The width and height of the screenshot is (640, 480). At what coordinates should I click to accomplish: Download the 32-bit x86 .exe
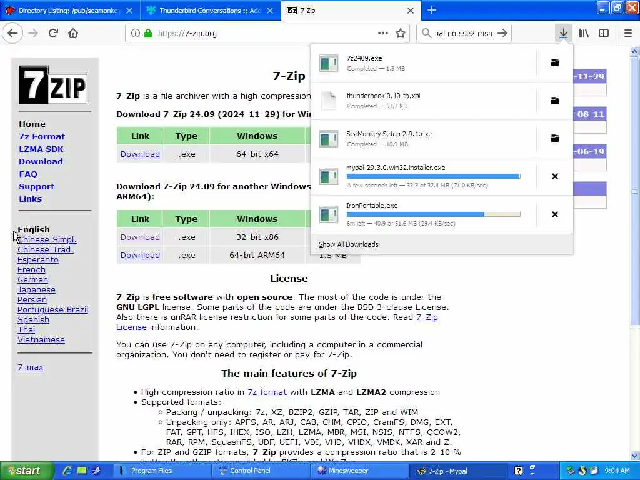140,237
